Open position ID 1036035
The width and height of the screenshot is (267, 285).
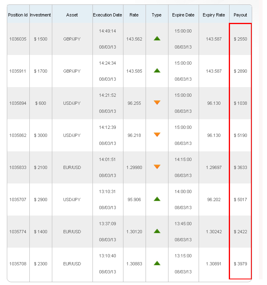(x=18, y=39)
